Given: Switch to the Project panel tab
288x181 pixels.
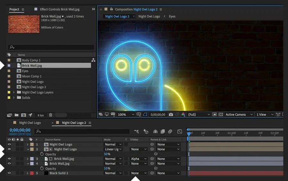Looking at the screenshot, I should pos(14,9).
